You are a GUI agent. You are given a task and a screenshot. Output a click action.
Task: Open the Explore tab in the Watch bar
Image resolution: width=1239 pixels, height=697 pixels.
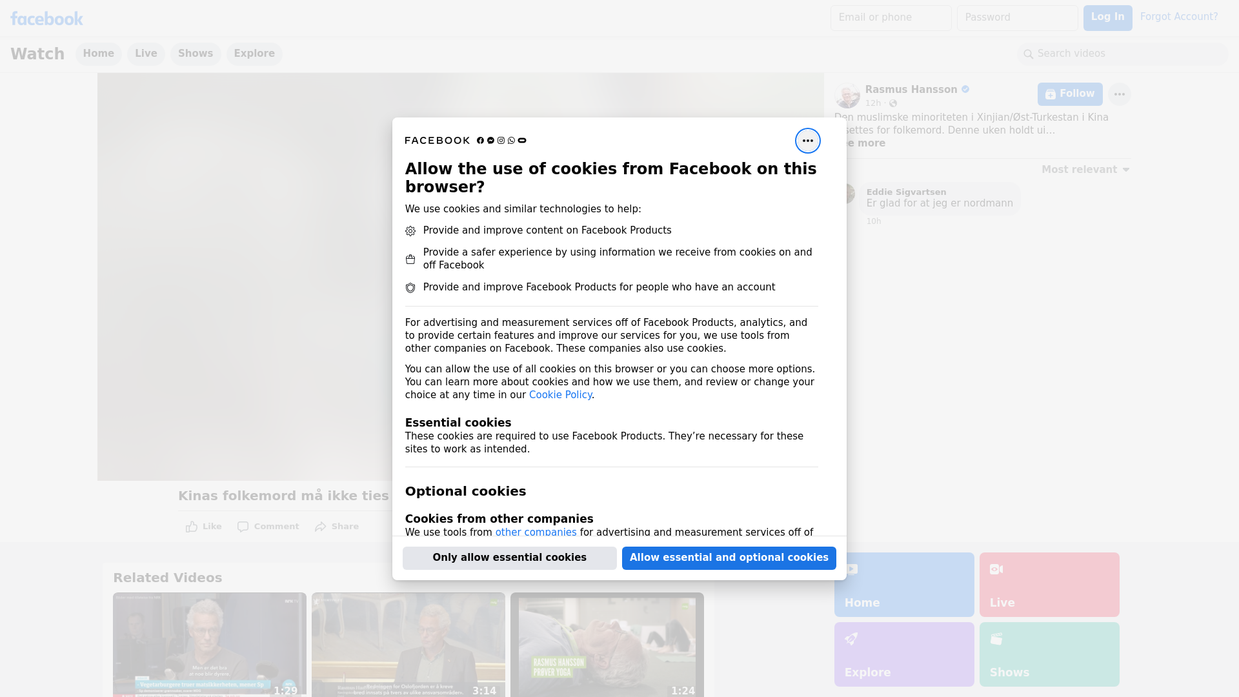coord(254,54)
